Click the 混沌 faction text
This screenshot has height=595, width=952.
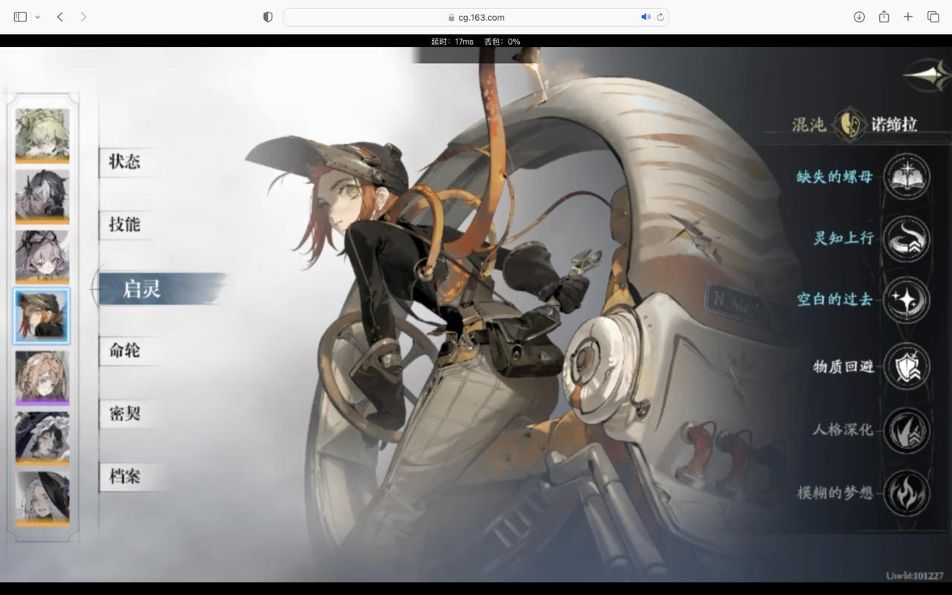[x=809, y=124]
